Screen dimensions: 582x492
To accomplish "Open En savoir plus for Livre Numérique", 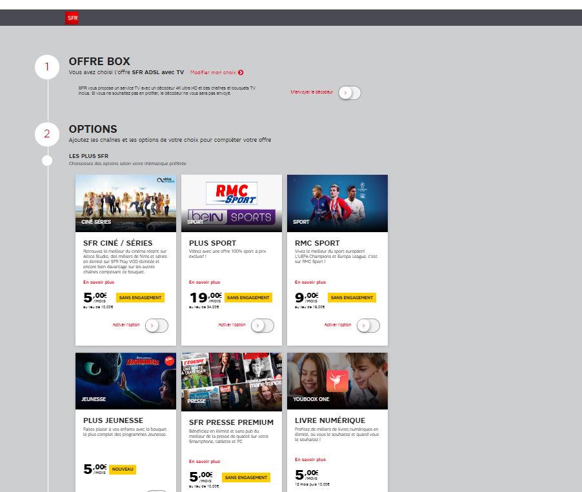I will 310,460.
